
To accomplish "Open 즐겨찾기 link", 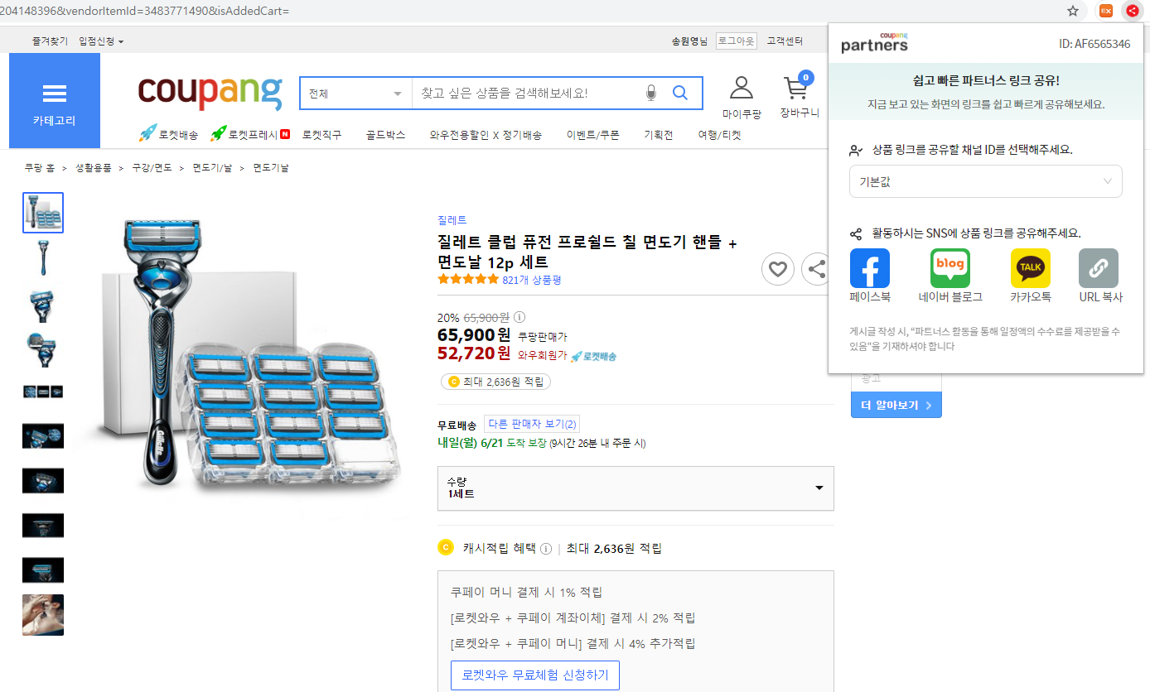I will 50,41.
